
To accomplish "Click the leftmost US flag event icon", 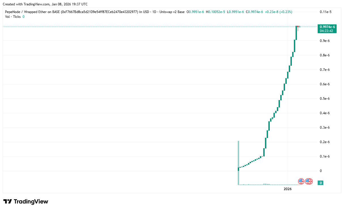I will 301,181.
